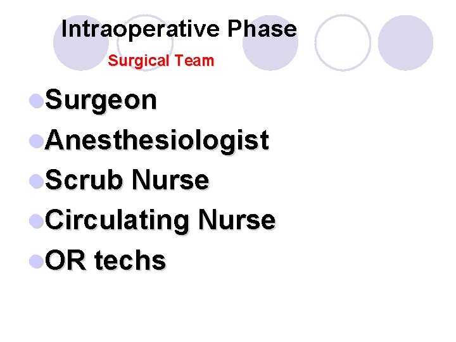Image resolution: width=456 pixels, height=342 pixels.
Task: Click the bullet dot before 'Anesthesiologist'
Action: [37, 141]
